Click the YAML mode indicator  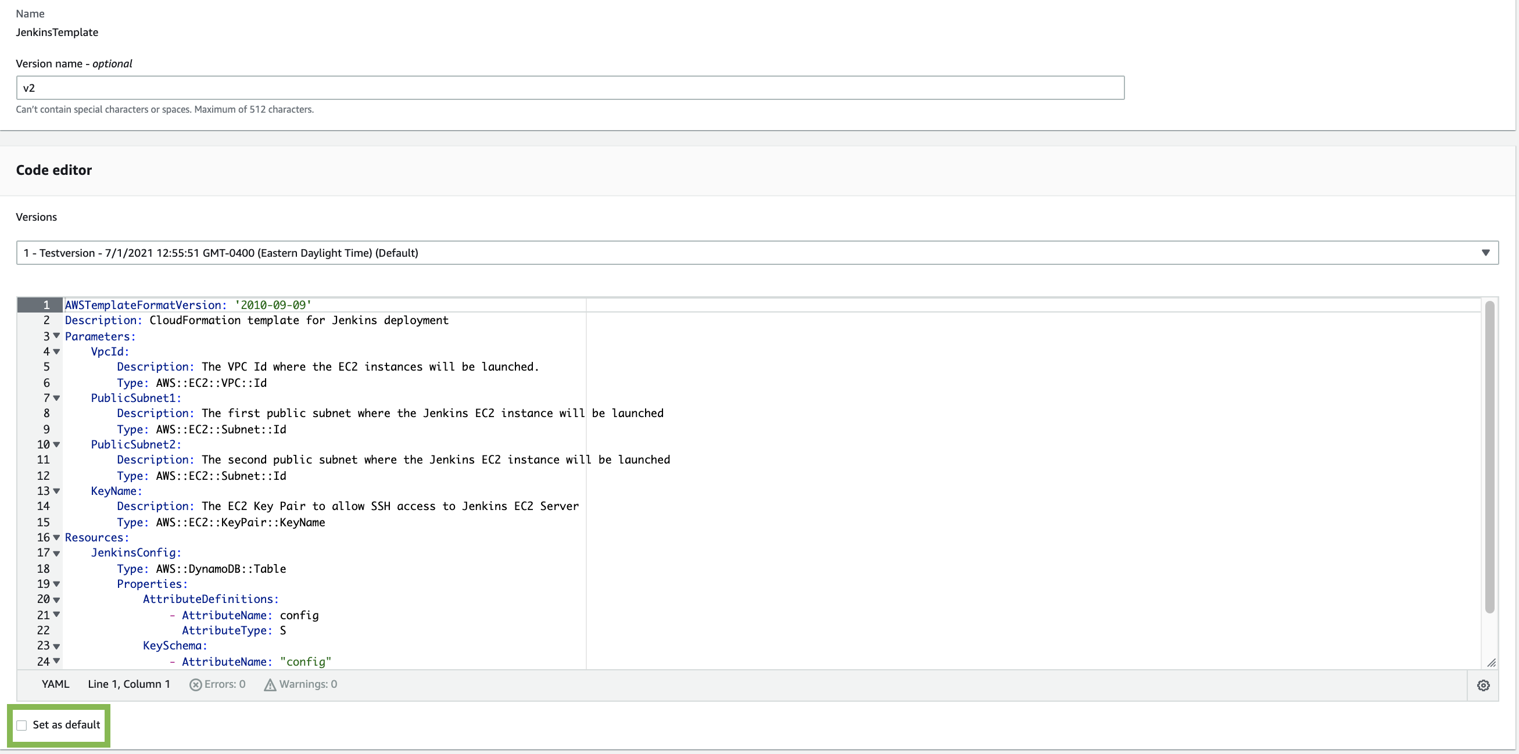(55, 684)
